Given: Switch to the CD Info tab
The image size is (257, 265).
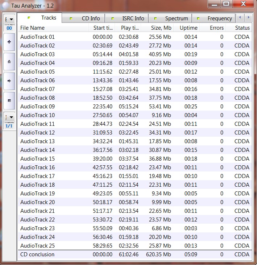Looking at the screenshot, I should tap(87, 18).
